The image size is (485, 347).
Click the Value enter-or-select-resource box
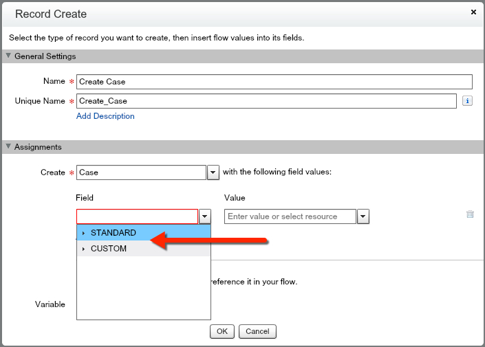pyautogui.click(x=290, y=216)
